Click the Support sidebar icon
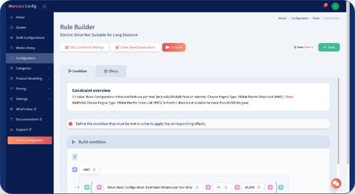Viewport: 355px width, 194px height. click(11, 129)
